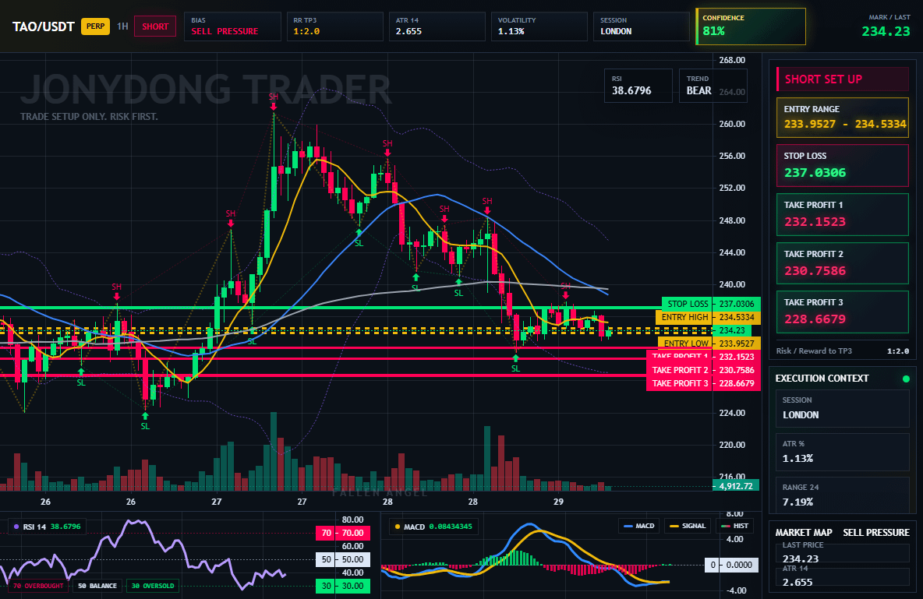Click the 0.0000 MACD zero-line tag
This screenshot has height=599, width=923.
(732, 565)
